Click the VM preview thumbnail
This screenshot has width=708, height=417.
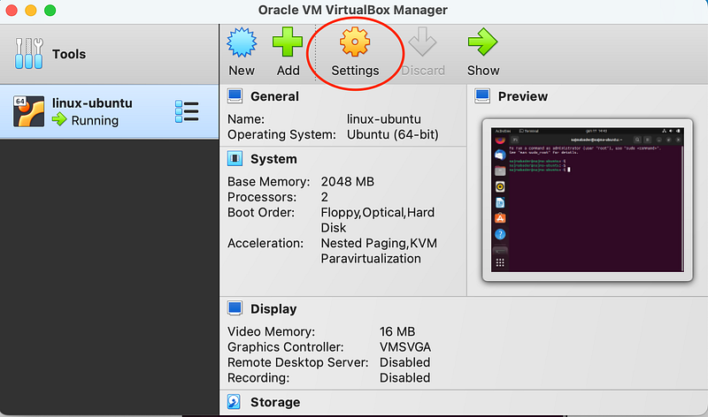588,200
